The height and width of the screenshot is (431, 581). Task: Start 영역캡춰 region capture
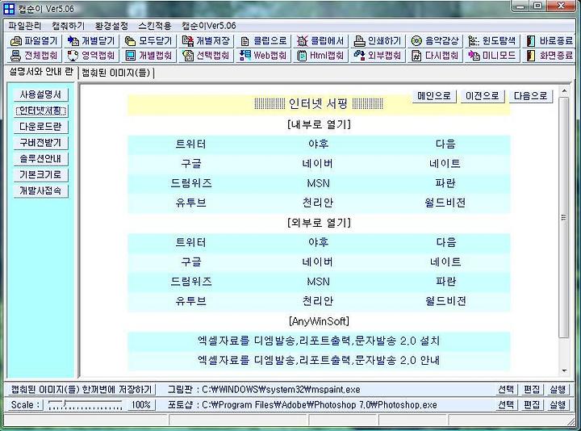pyautogui.click(x=91, y=56)
